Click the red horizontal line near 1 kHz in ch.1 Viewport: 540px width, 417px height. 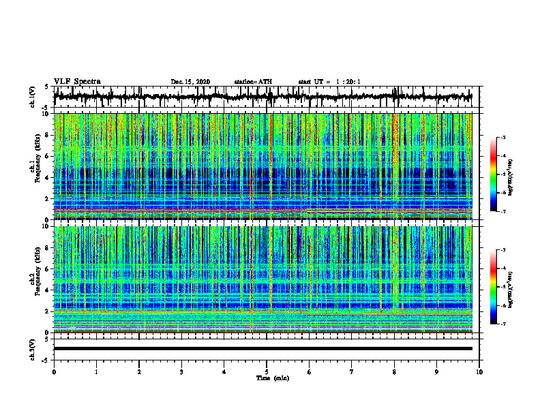(263, 209)
